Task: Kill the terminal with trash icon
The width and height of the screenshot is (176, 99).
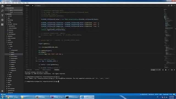Action: pyautogui.click(x=166, y=70)
